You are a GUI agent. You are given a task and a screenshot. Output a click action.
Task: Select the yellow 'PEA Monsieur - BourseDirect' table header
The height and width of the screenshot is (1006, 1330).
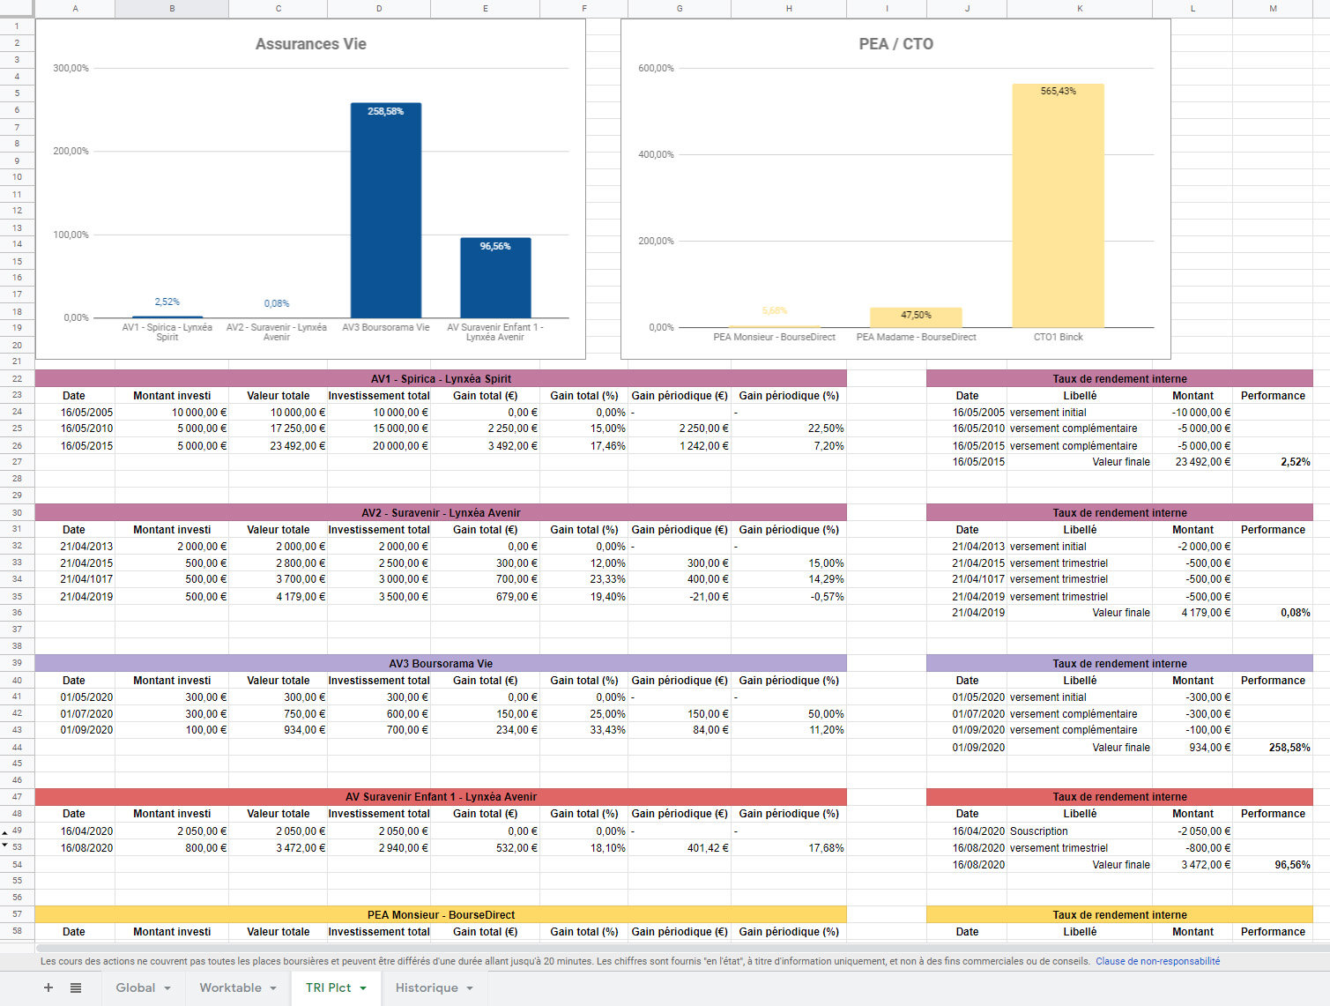(x=441, y=914)
